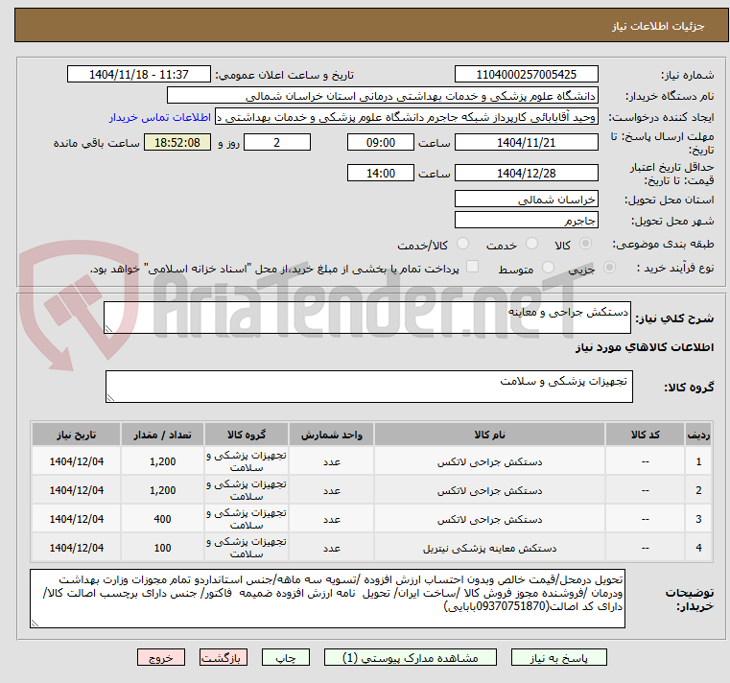Click the شماره نیاز field 1104000257005425
730x683 pixels.
coord(526,75)
